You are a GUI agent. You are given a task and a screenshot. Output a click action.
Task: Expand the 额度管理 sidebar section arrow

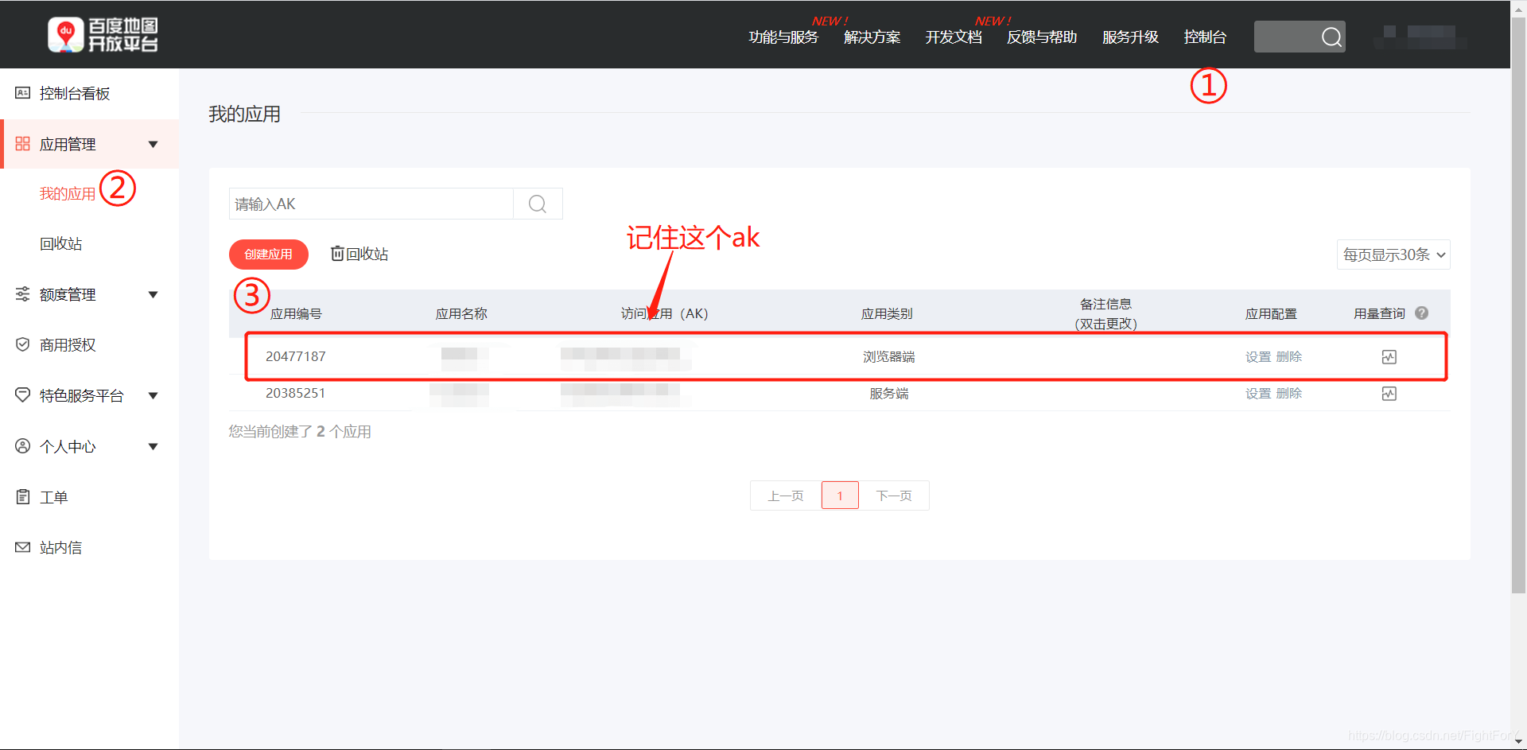pyautogui.click(x=153, y=294)
